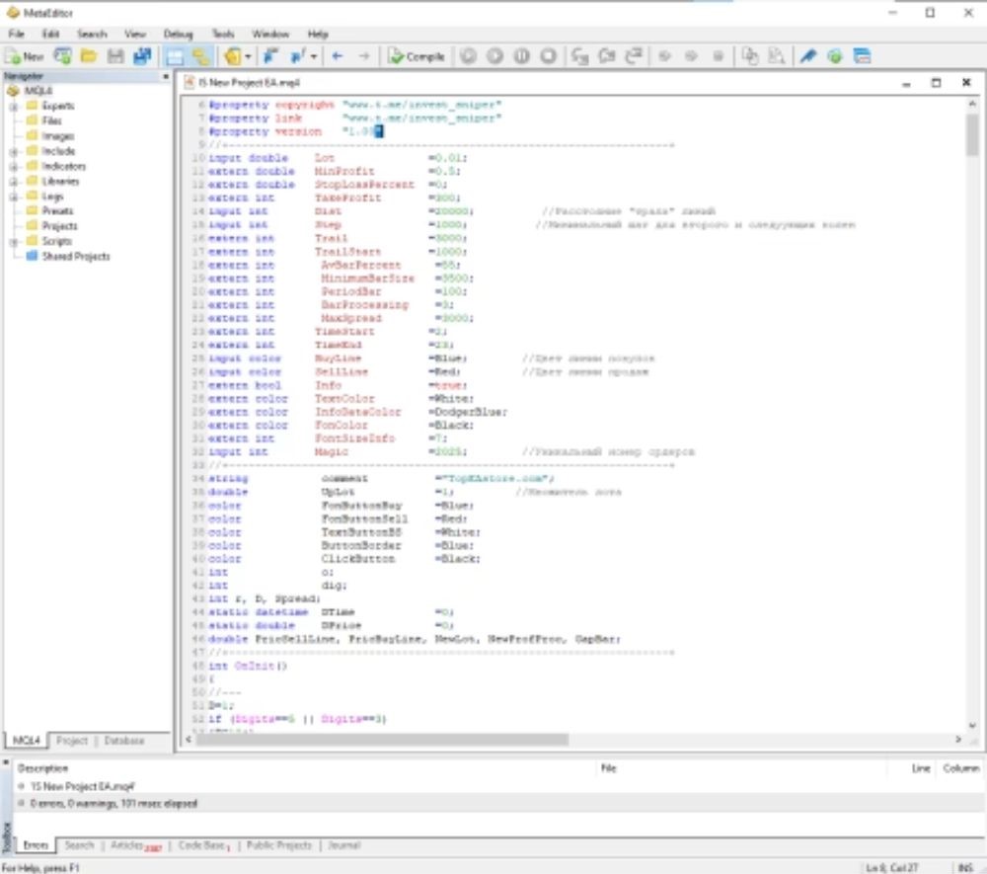Image resolution: width=987 pixels, height=874 pixels.
Task: Click the Pause debugging icon
Action: (x=521, y=57)
